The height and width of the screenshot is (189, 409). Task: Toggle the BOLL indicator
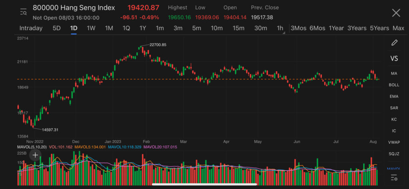point(394,85)
